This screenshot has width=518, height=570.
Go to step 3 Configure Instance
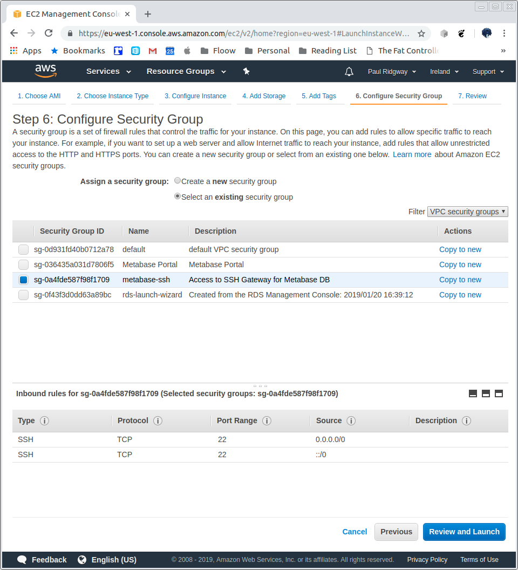pyautogui.click(x=195, y=96)
